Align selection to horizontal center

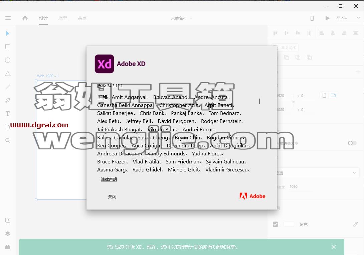[x=333, y=33]
